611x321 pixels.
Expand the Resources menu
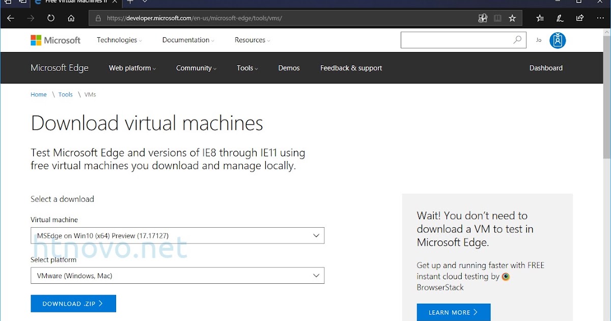pos(253,40)
